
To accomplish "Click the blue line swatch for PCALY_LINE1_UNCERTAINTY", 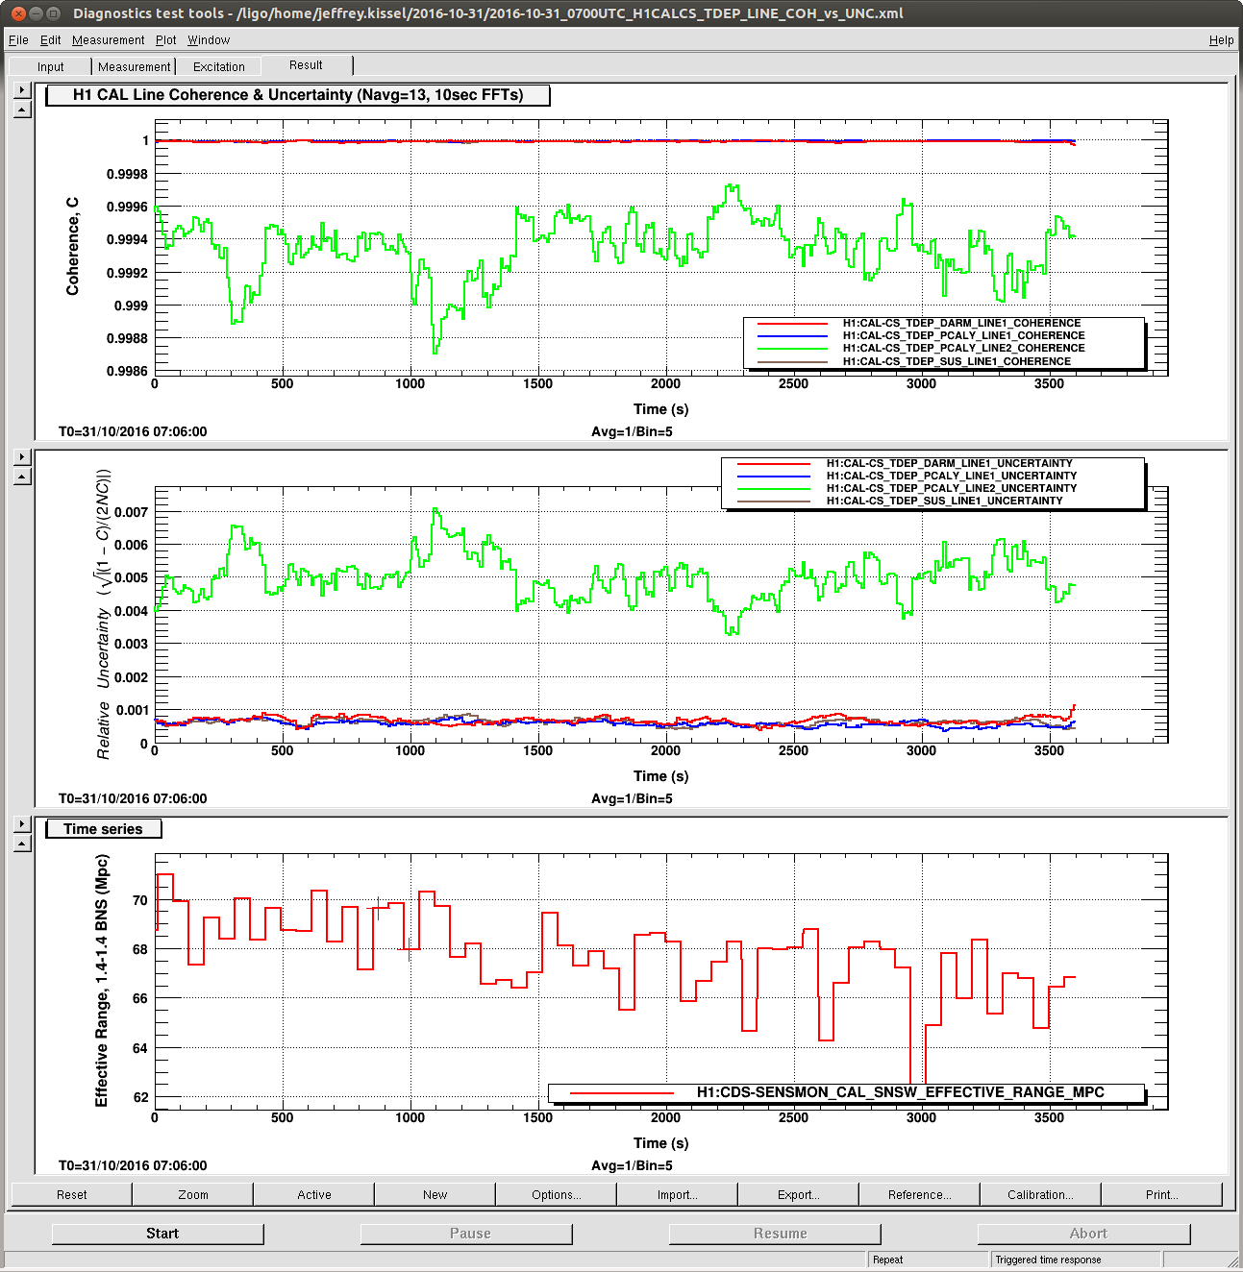I will coord(774,476).
